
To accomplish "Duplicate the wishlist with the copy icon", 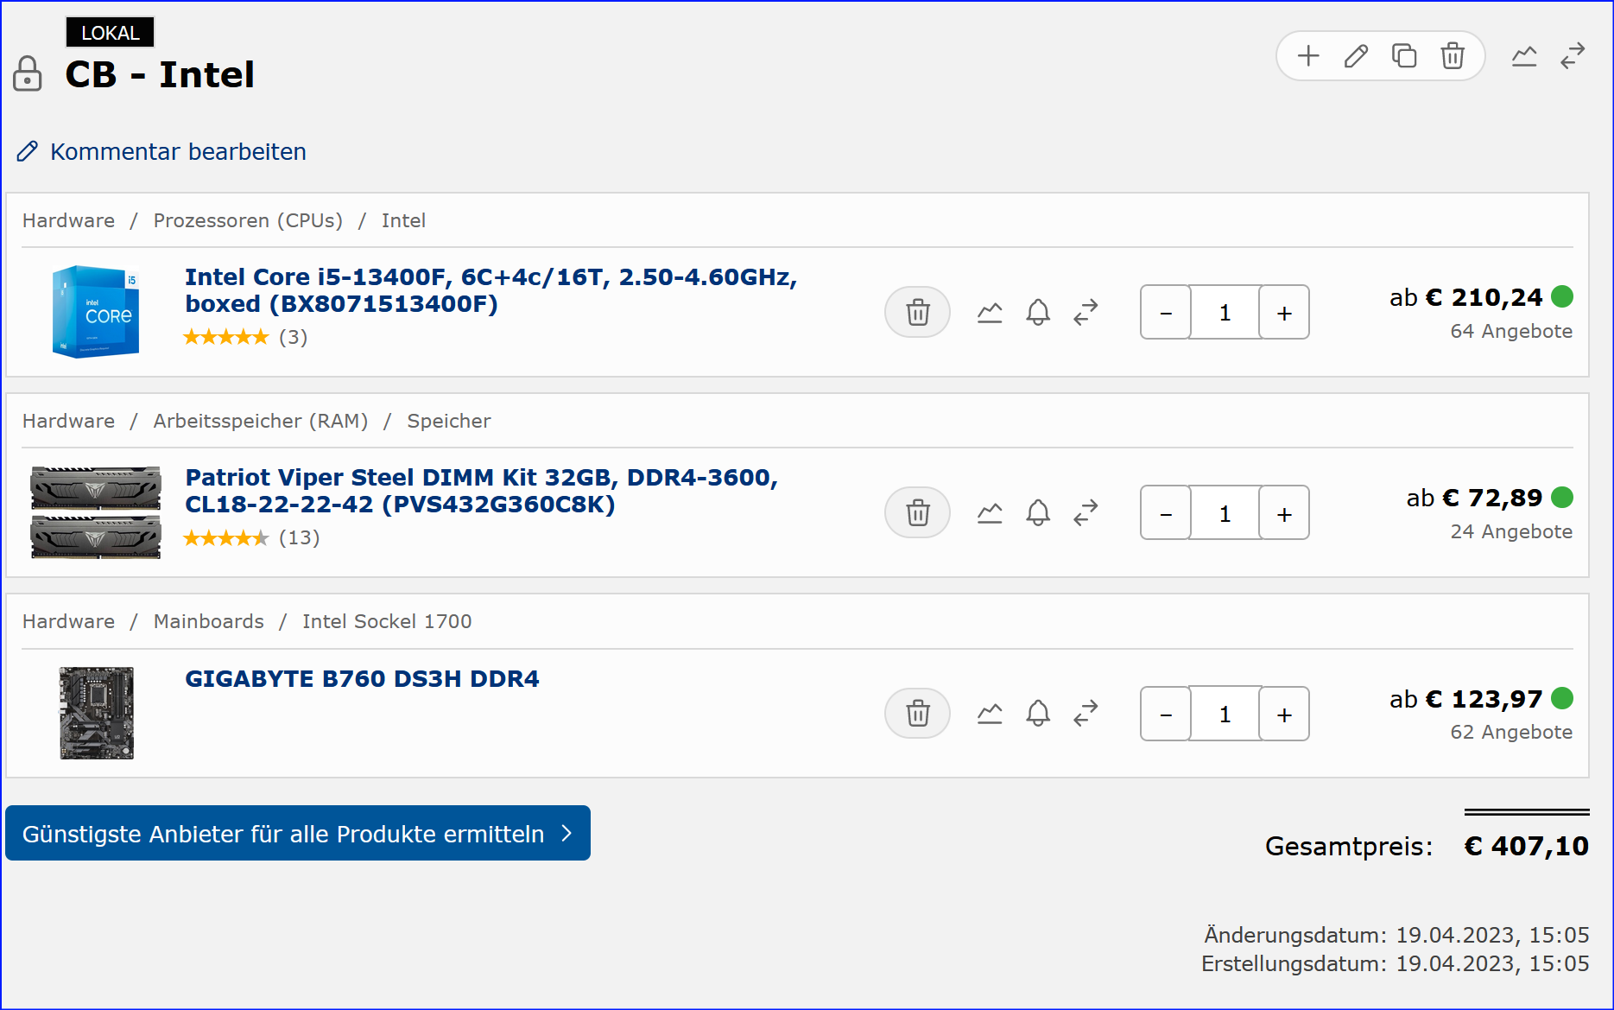I will [1404, 56].
